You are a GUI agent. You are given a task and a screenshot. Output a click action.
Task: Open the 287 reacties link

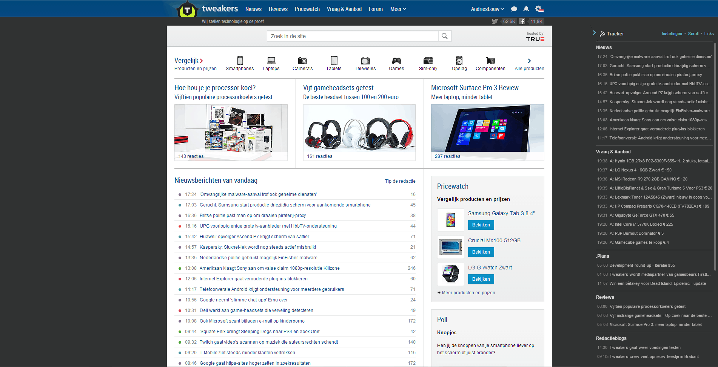click(448, 156)
